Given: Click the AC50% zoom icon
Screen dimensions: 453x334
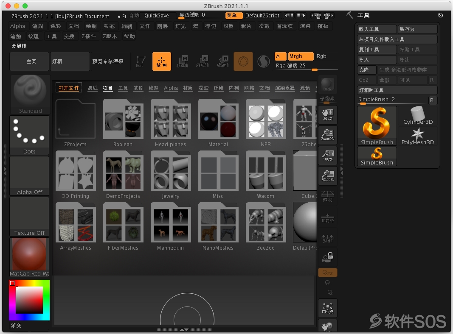Looking at the screenshot, I should click(x=328, y=175).
